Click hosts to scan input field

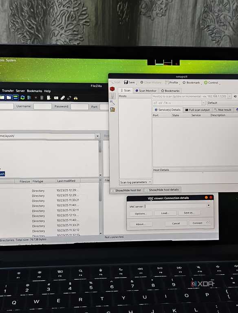click(x=190, y=97)
